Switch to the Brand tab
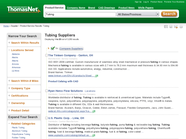Image resolution: width=186 pixels, height=139 pixels. tap(92, 8)
